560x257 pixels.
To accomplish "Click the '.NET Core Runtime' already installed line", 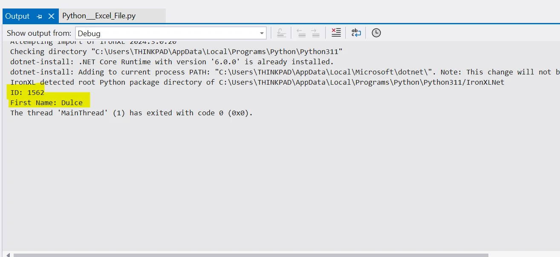I will pyautogui.click(x=172, y=62).
